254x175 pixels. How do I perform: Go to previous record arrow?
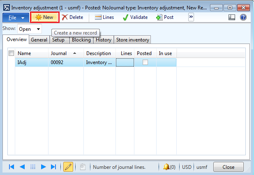click(22, 167)
